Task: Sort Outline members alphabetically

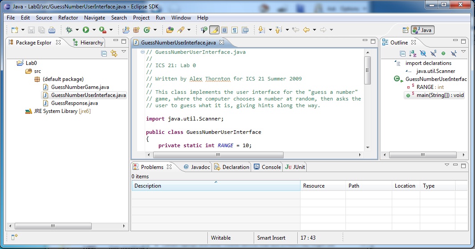Action: coord(413,53)
